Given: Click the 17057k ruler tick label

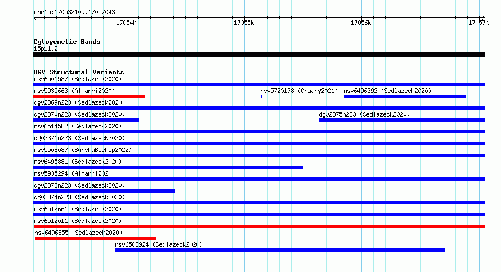Looking at the screenshot, I should tap(478, 23).
